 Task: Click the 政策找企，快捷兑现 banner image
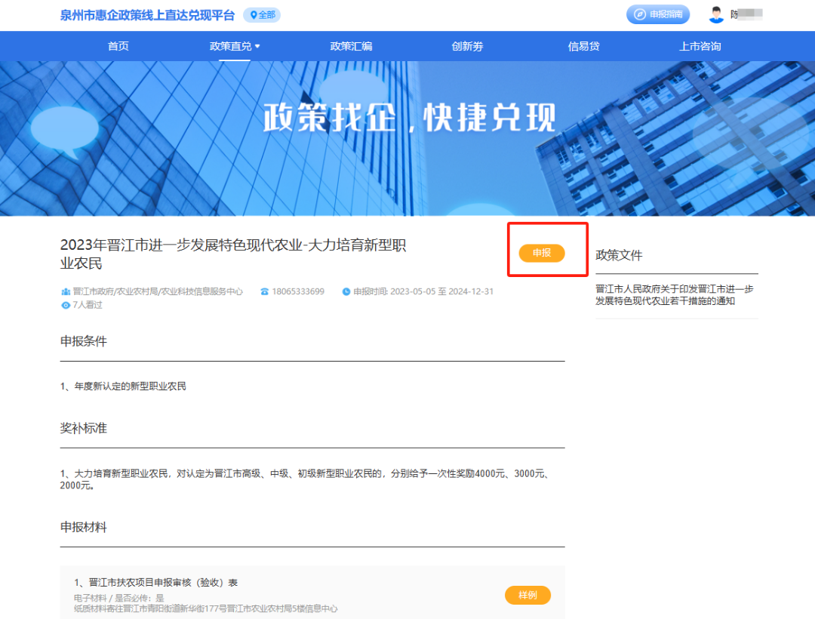(407, 138)
